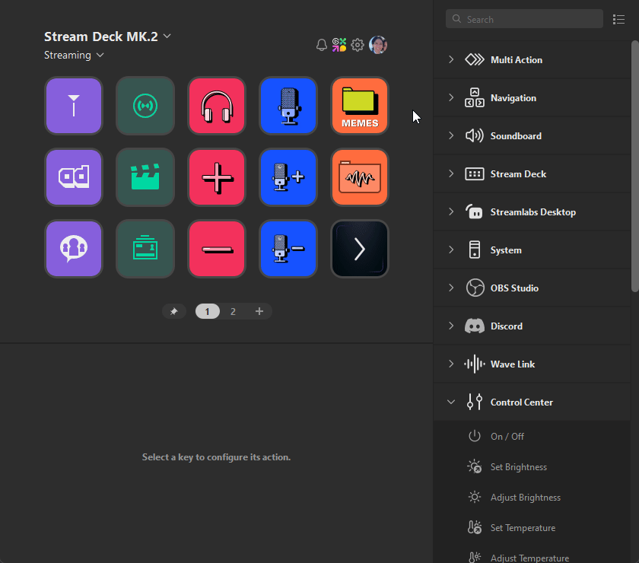Open the Streaming profile dropdown
Viewport: 639px width, 563px height.
(75, 55)
